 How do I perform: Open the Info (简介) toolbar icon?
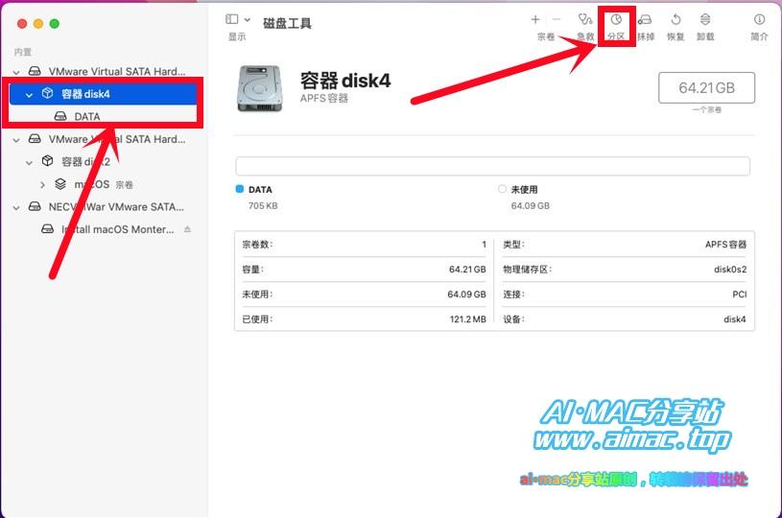pos(759,19)
